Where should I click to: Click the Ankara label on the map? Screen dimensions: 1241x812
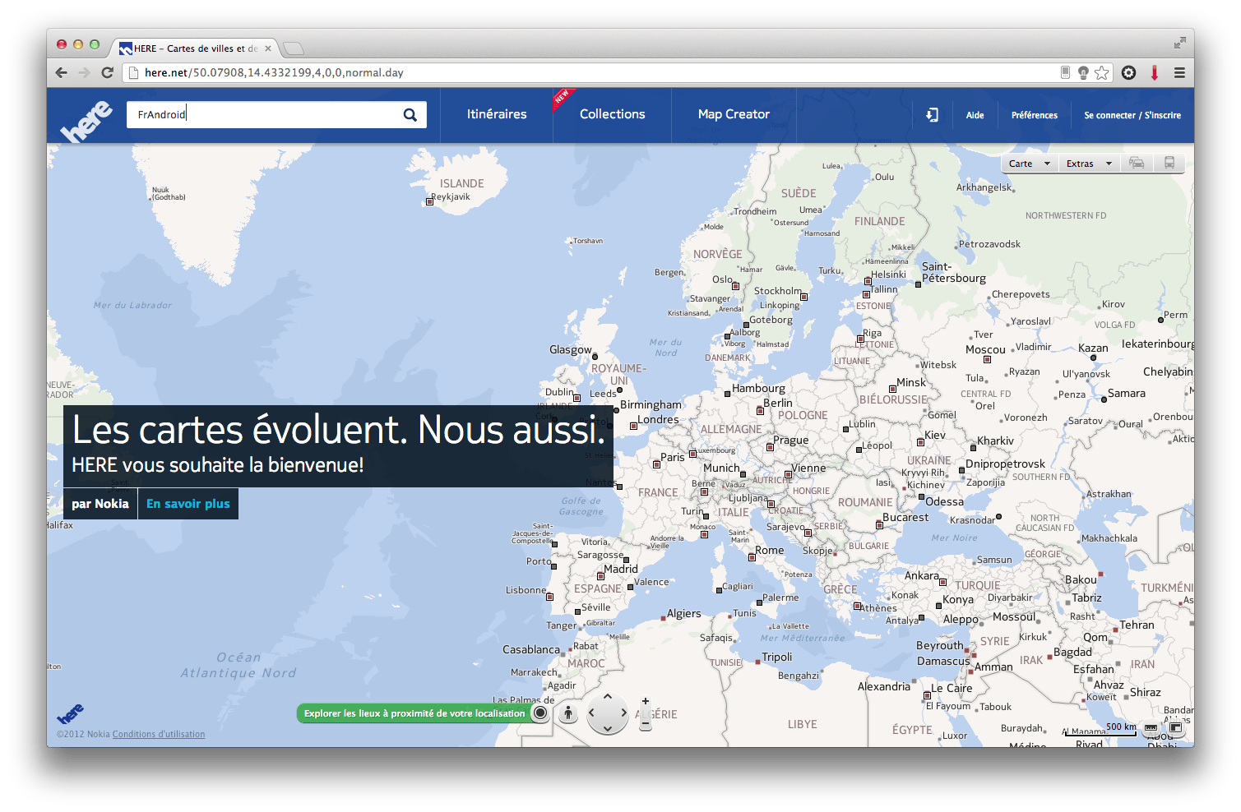tap(922, 575)
